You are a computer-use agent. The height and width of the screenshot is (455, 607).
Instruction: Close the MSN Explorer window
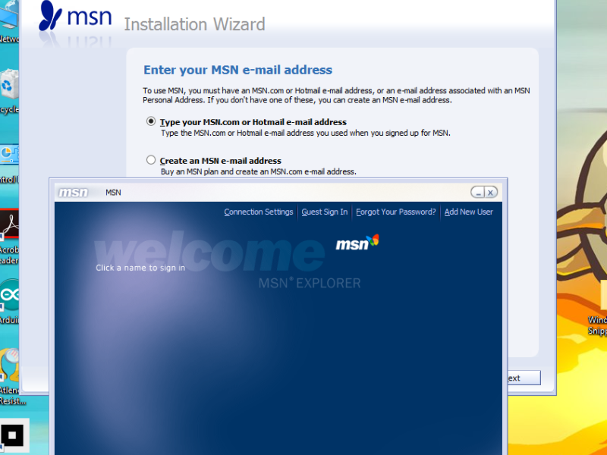(x=491, y=193)
